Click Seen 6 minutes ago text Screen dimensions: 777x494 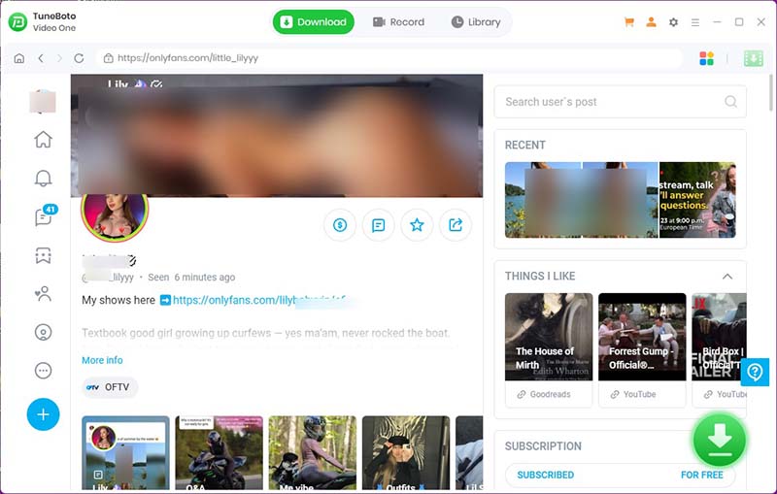[191, 278]
